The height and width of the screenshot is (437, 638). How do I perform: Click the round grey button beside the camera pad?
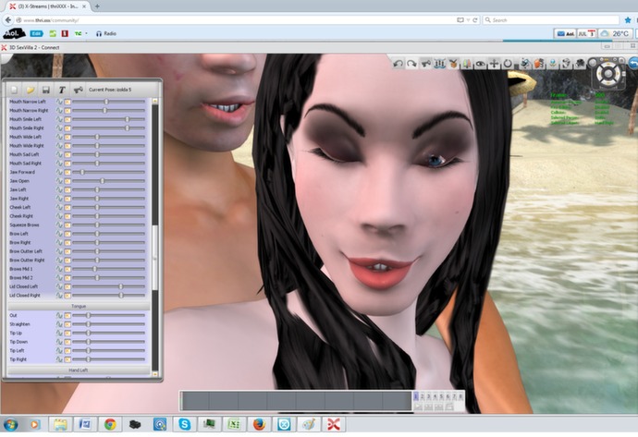[x=593, y=62]
